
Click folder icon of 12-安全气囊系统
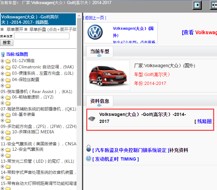click(8, 150)
